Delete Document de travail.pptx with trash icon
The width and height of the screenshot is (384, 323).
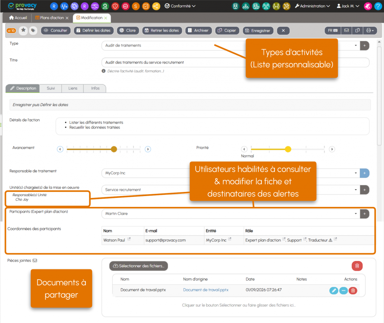point(353,291)
